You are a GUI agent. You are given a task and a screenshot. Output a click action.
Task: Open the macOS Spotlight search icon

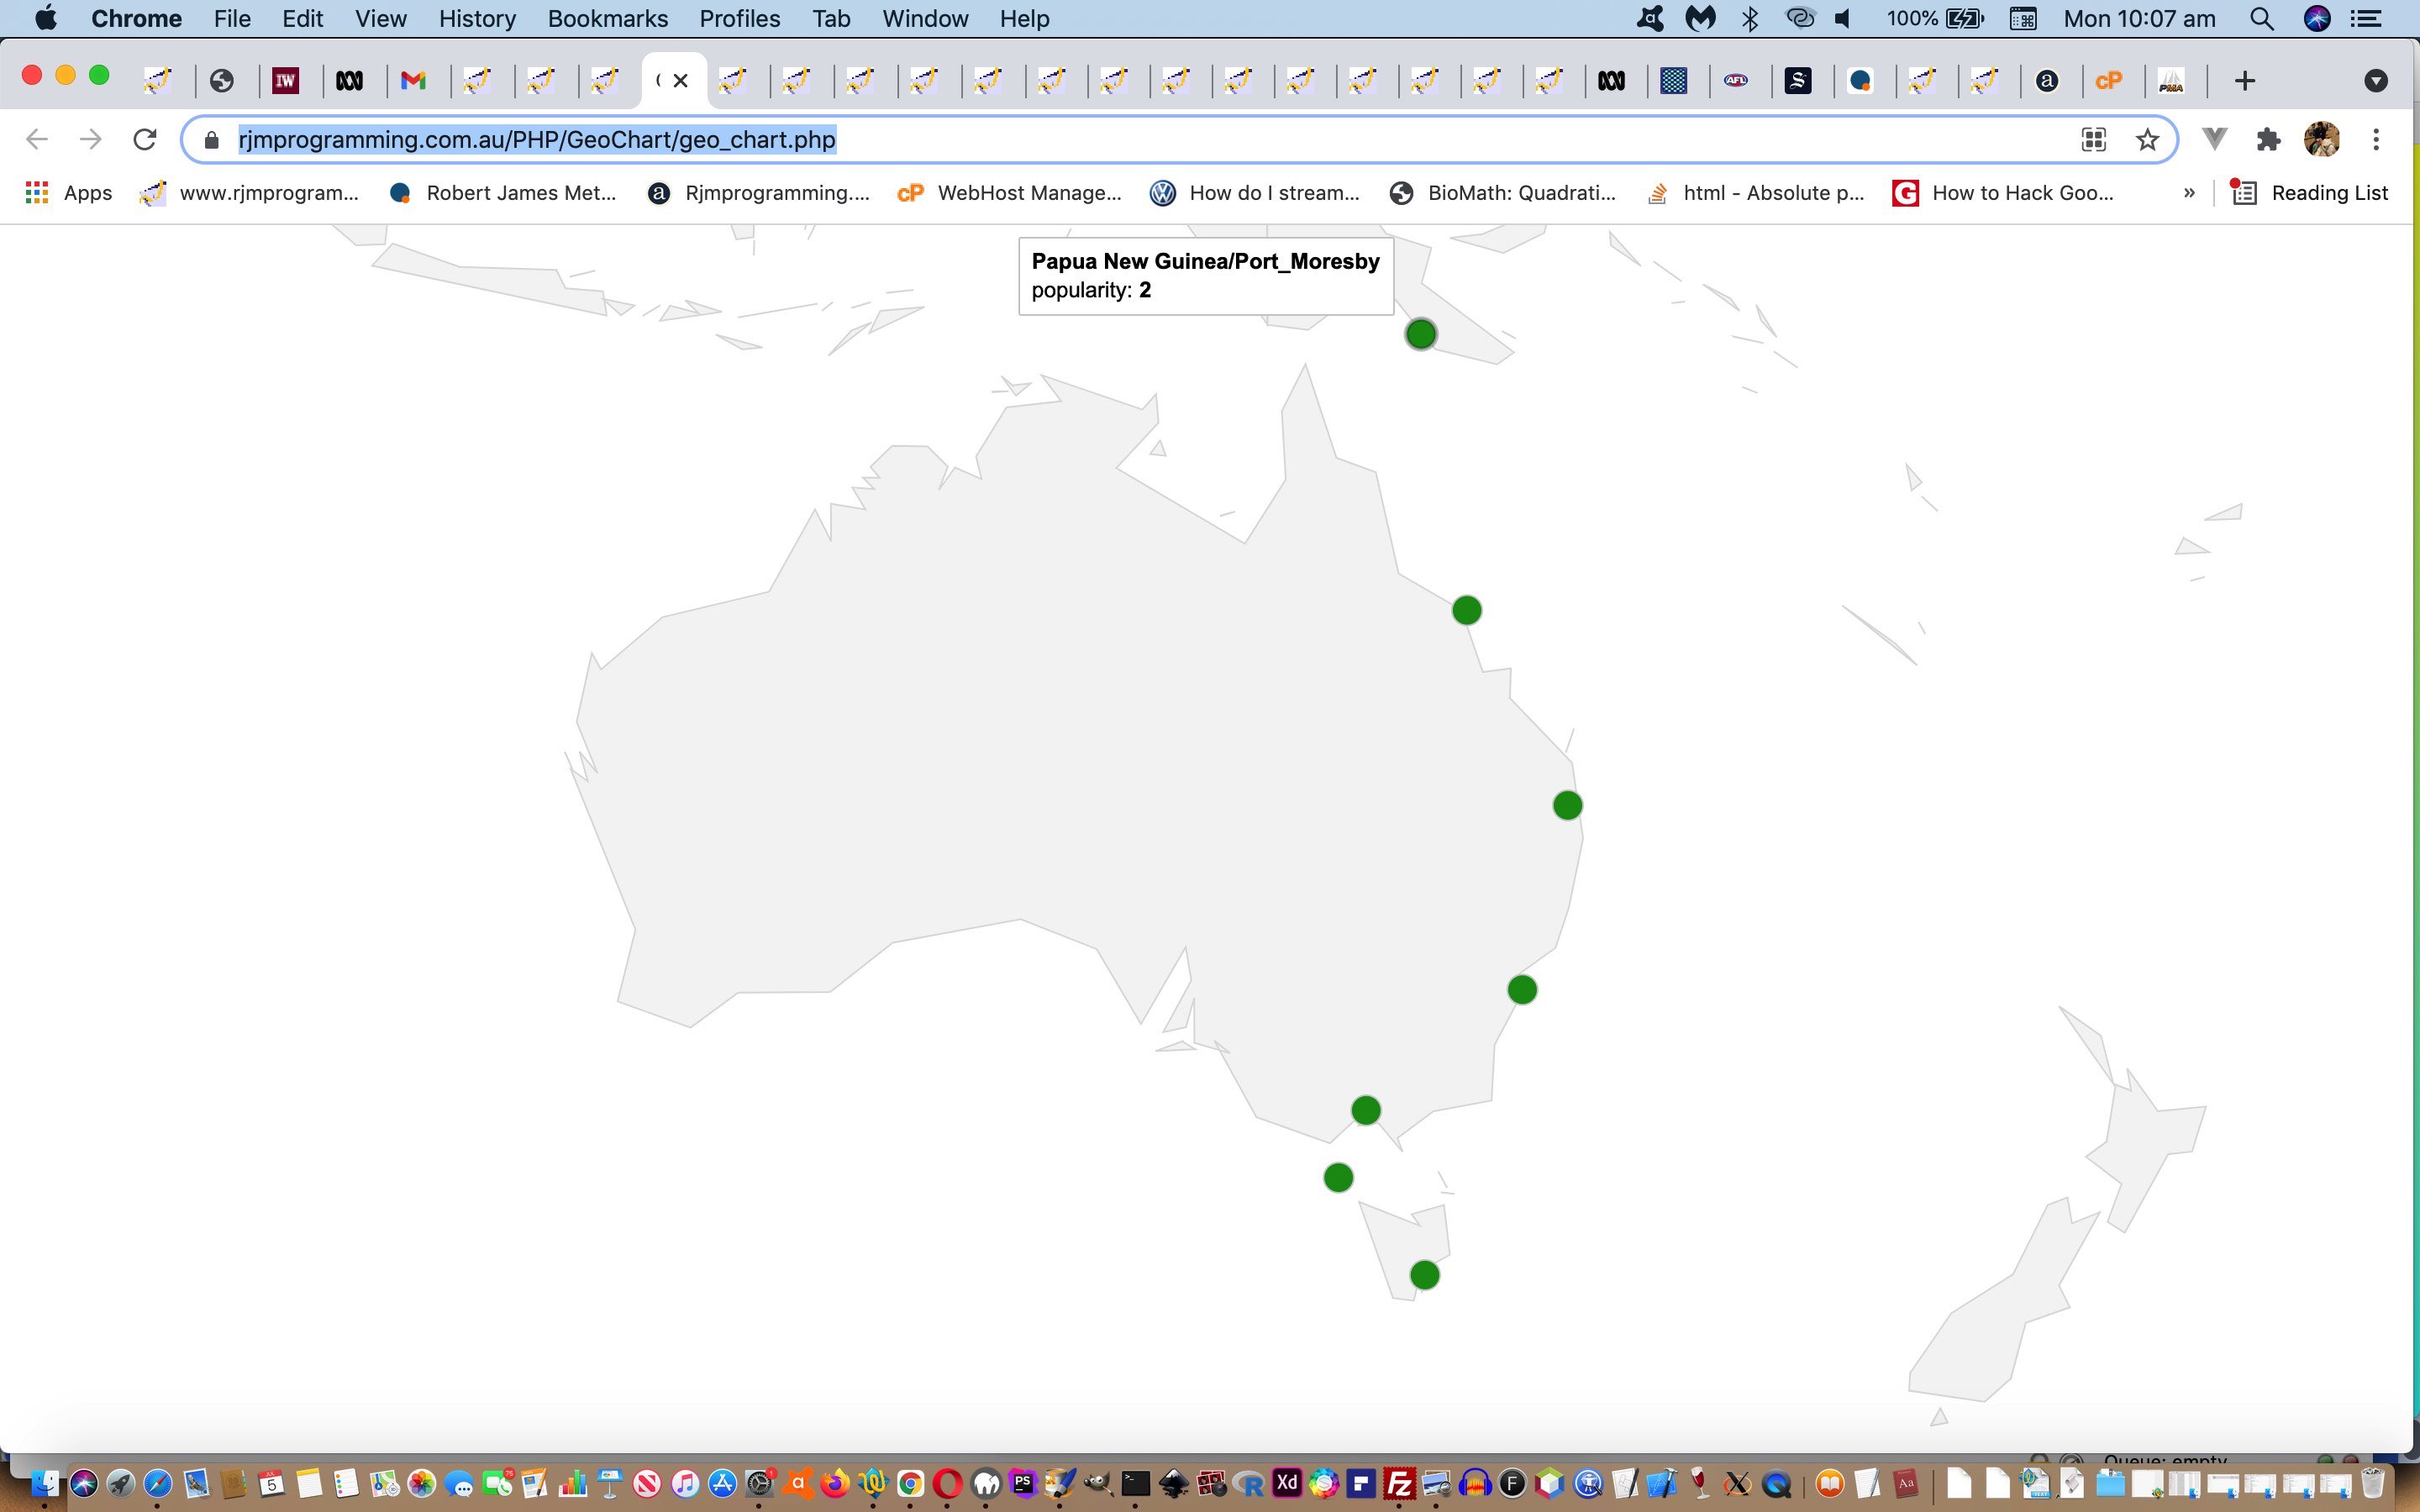2261,19
